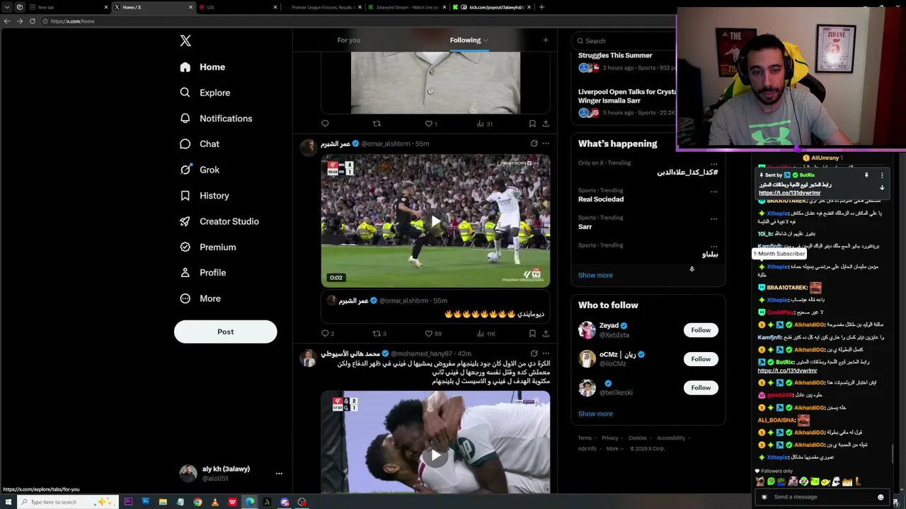Open Creator Studio
The height and width of the screenshot is (509, 906).
click(x=219, y=221)
